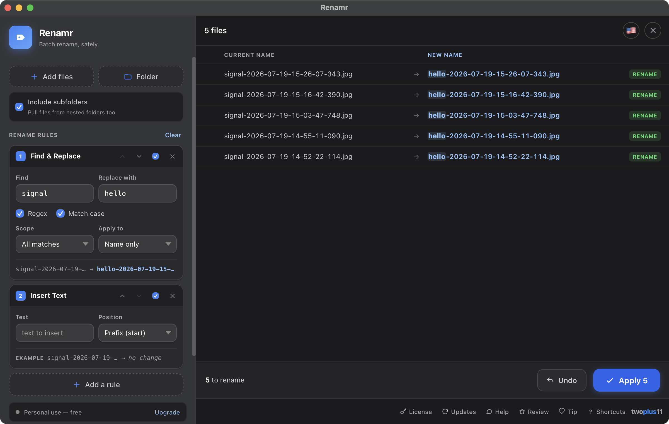Check for Updates in footer

click(x=459, y=412)
